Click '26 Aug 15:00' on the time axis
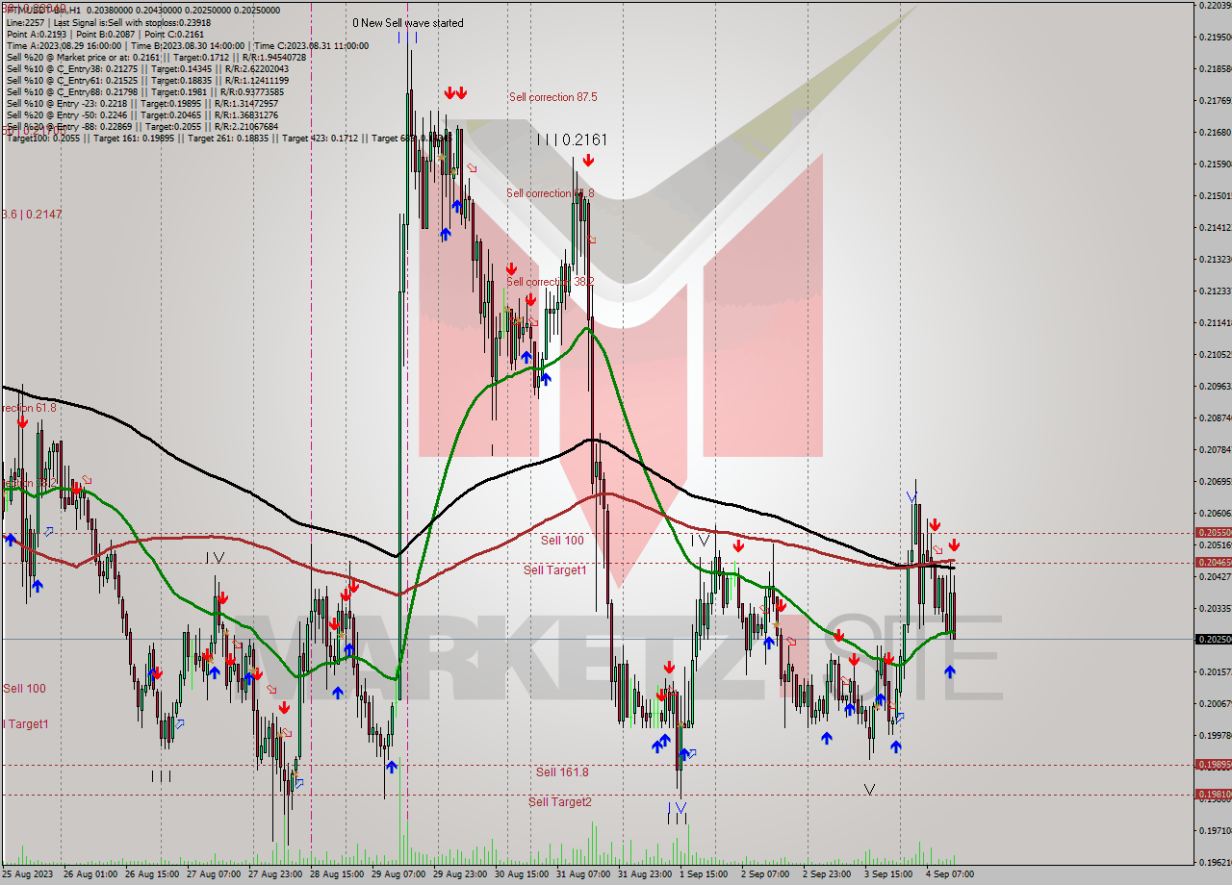 [x=151, y=874]
